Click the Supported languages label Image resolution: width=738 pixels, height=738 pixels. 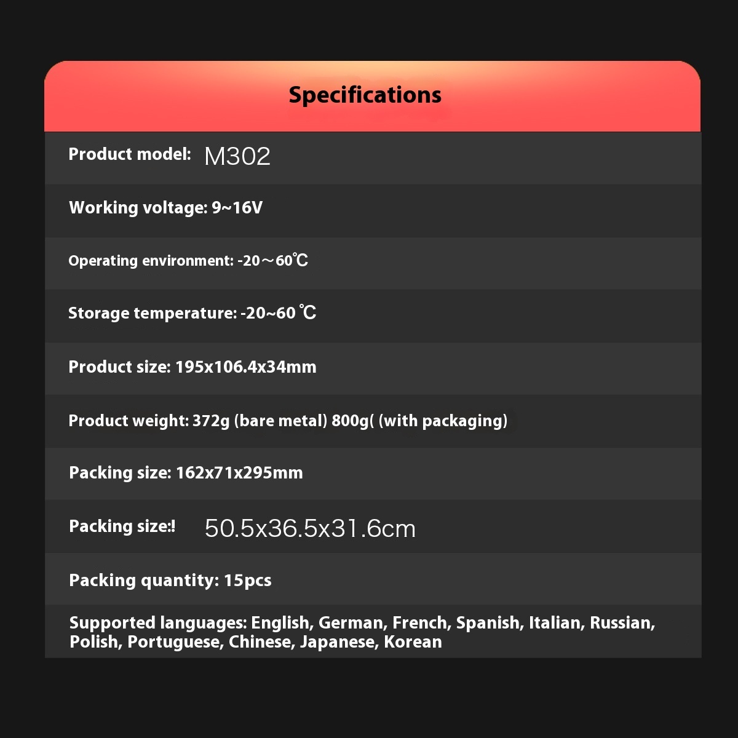(157, 623)
